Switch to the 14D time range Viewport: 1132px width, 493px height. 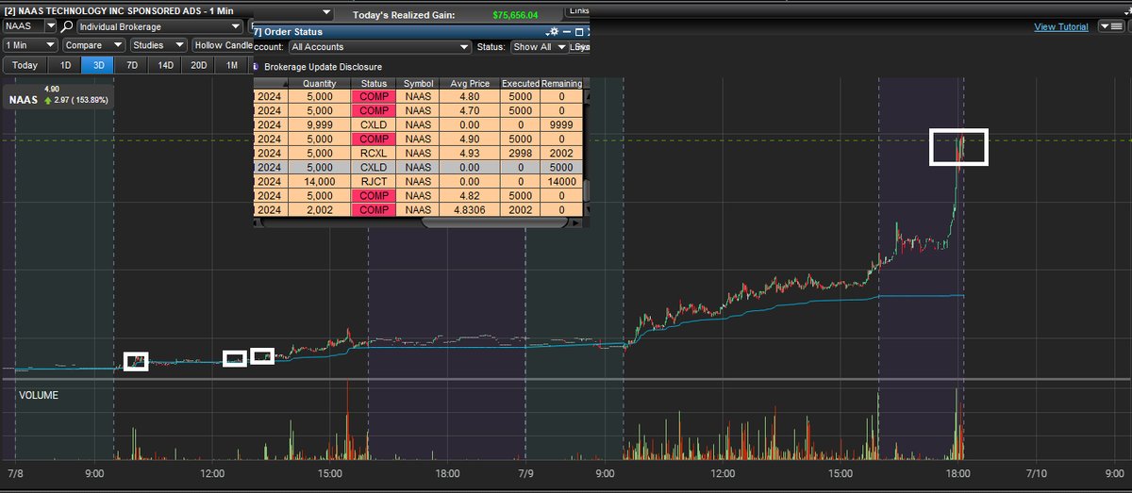165,65
